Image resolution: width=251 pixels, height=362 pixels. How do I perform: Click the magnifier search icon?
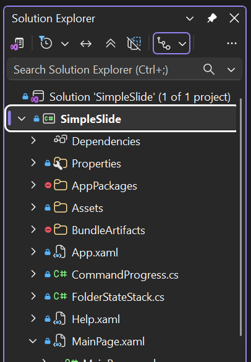coord(209,69)
